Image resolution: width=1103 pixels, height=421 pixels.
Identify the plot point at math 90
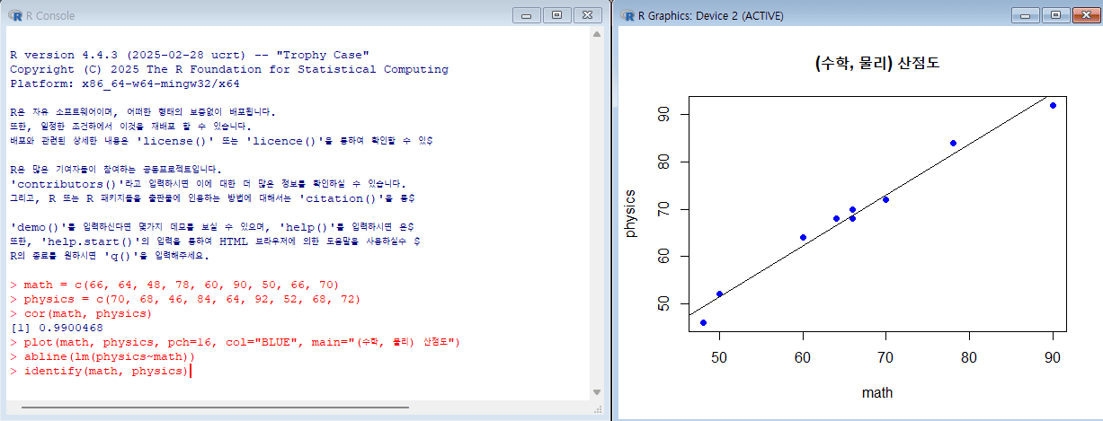(x=1053, y=105)
